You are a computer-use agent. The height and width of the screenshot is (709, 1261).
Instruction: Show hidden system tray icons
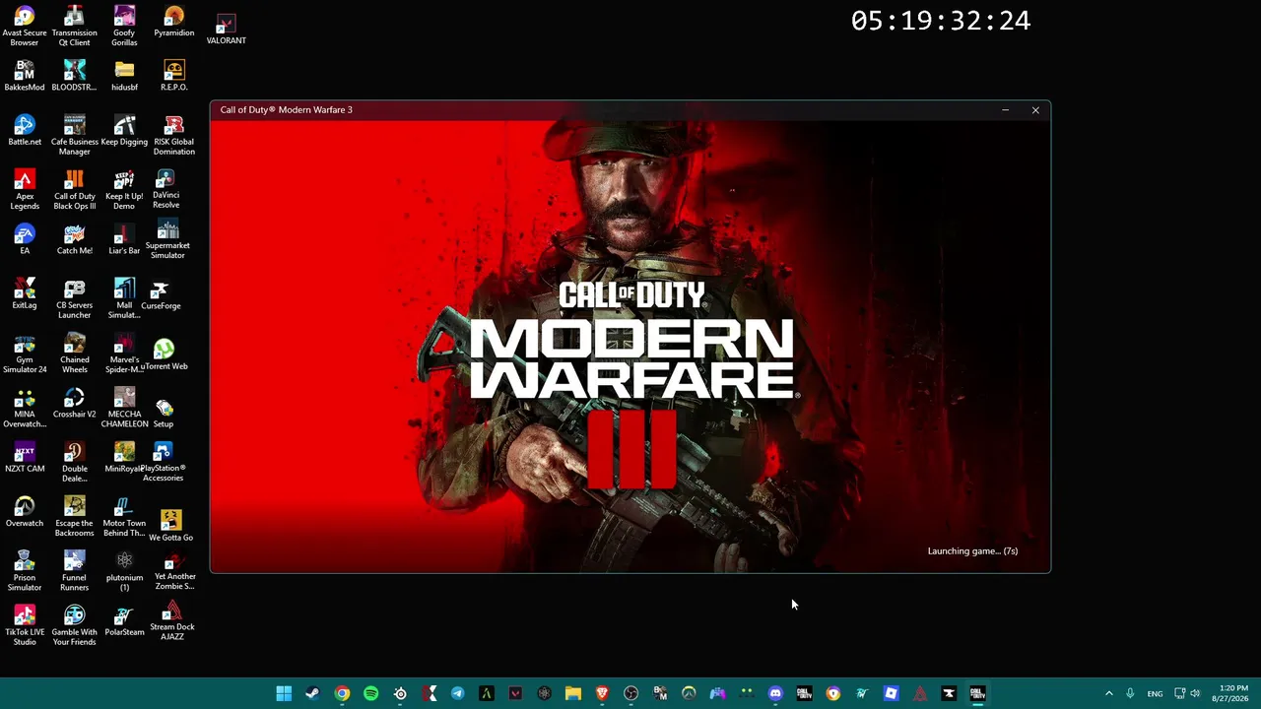click(x=1108, y=693)
